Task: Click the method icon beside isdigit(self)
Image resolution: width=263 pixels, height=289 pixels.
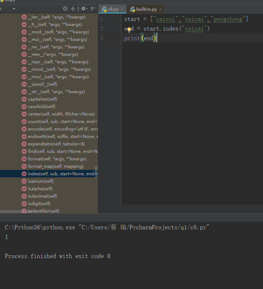Action: click(x=24, y=204)
